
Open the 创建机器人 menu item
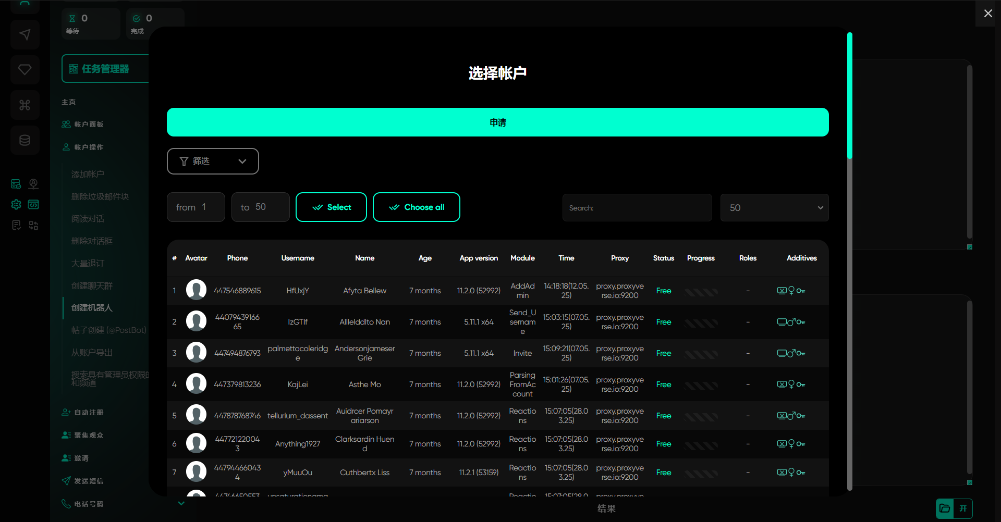92,308
